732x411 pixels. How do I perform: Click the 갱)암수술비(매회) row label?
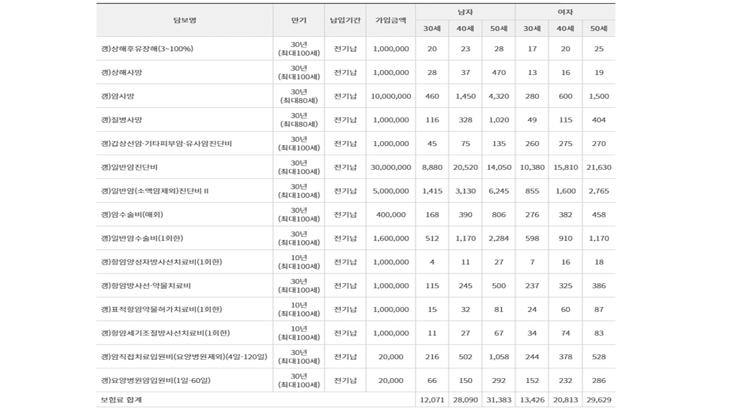132,214
